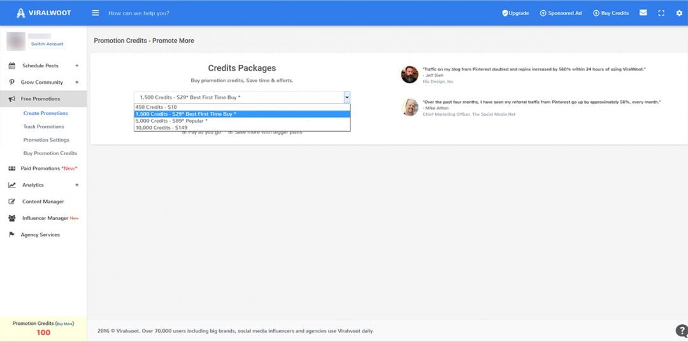
Task: Open Content Manager
Action: click(43, 202)
